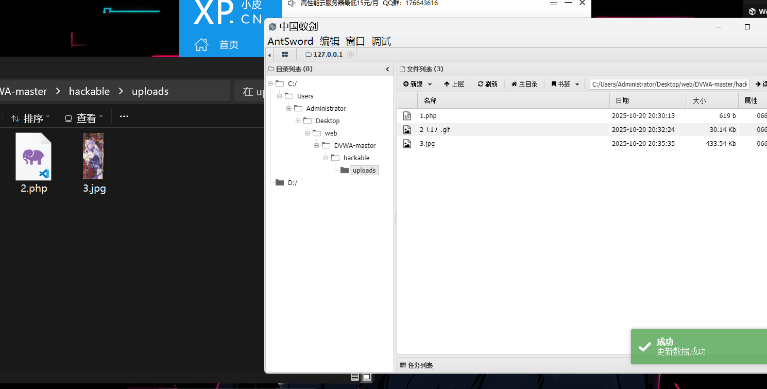
Task: Collapse the web tree node
Action: click(308, 133)
